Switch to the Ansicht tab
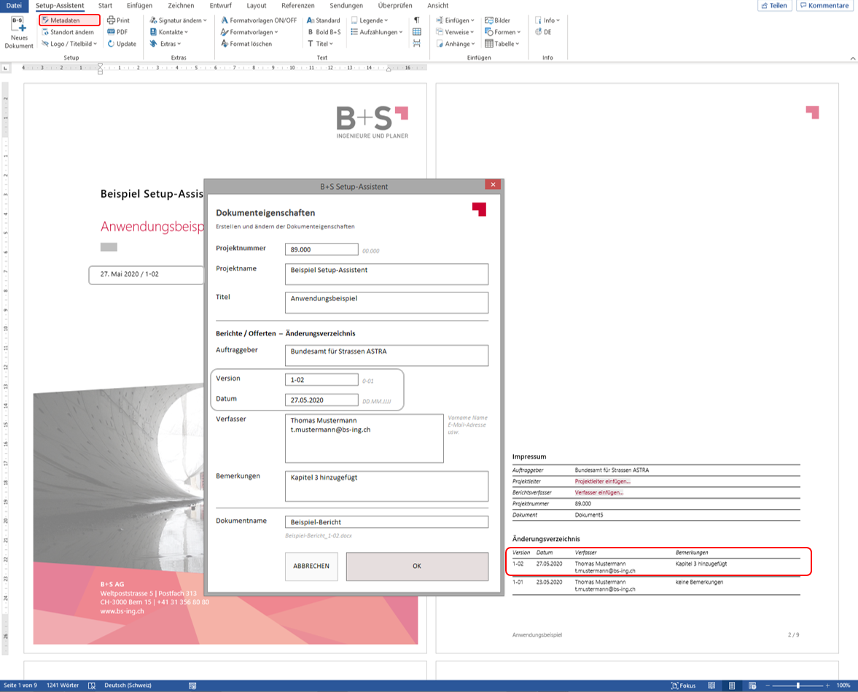Screen dimensions: 858x692 438,6
